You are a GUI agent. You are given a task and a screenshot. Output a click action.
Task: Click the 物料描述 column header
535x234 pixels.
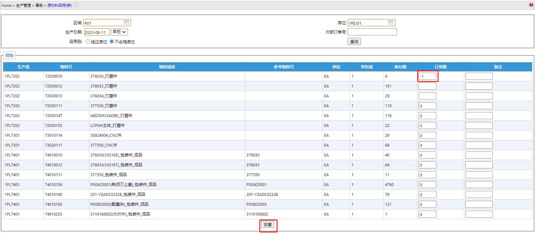(x=167, y=67)
